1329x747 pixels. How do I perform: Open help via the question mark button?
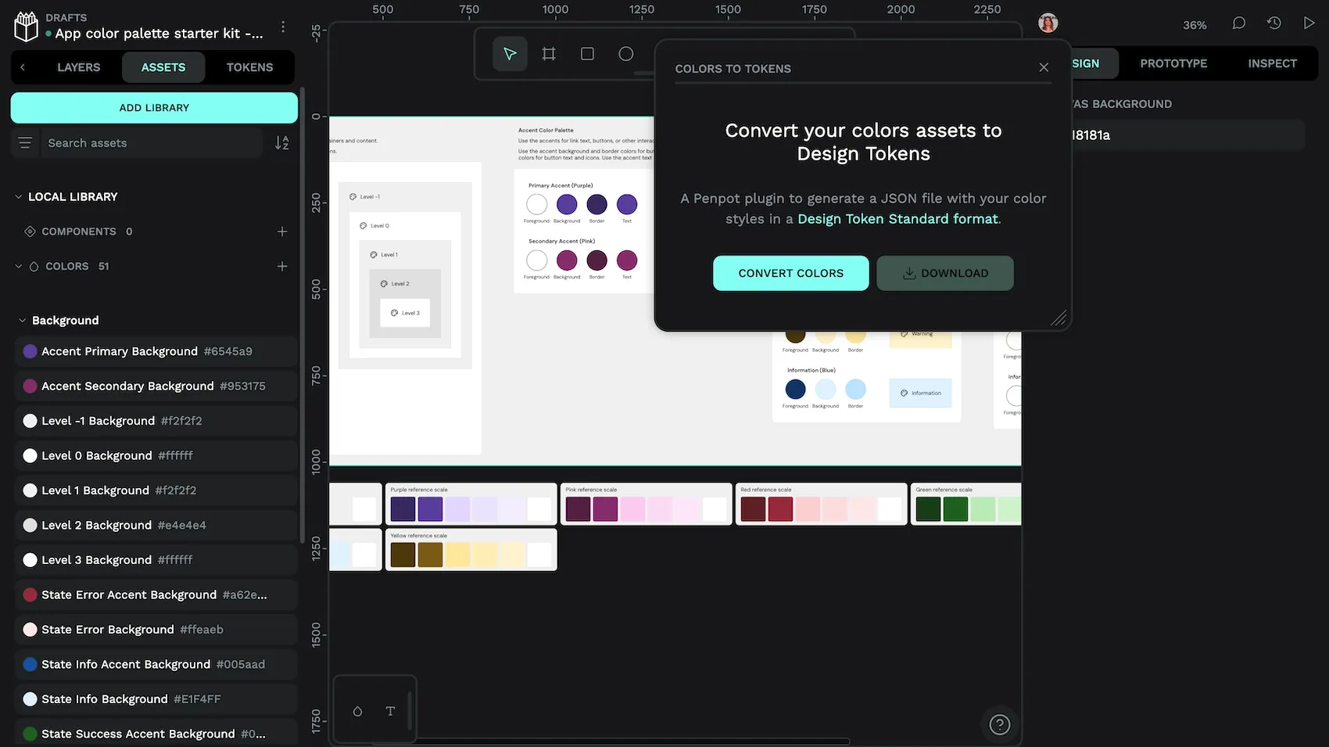coord(999,724)
